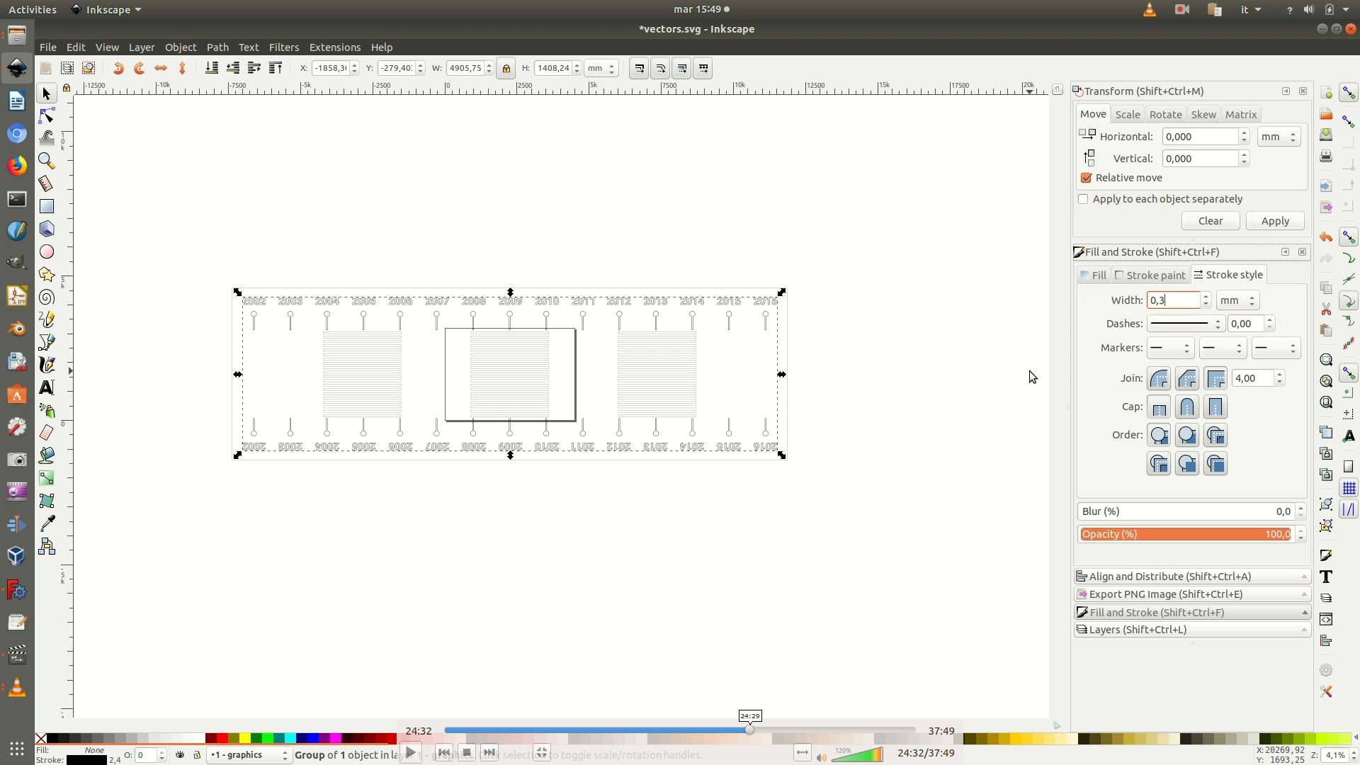This screenshot has height=765, width=1360.
Task: Toggle current layer lock
Action: pyautogui.click(x=197, y=755)
